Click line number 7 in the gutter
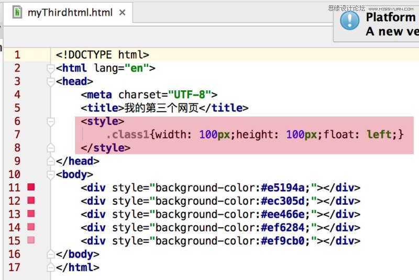419x280 pixels. tap(17, 134)
